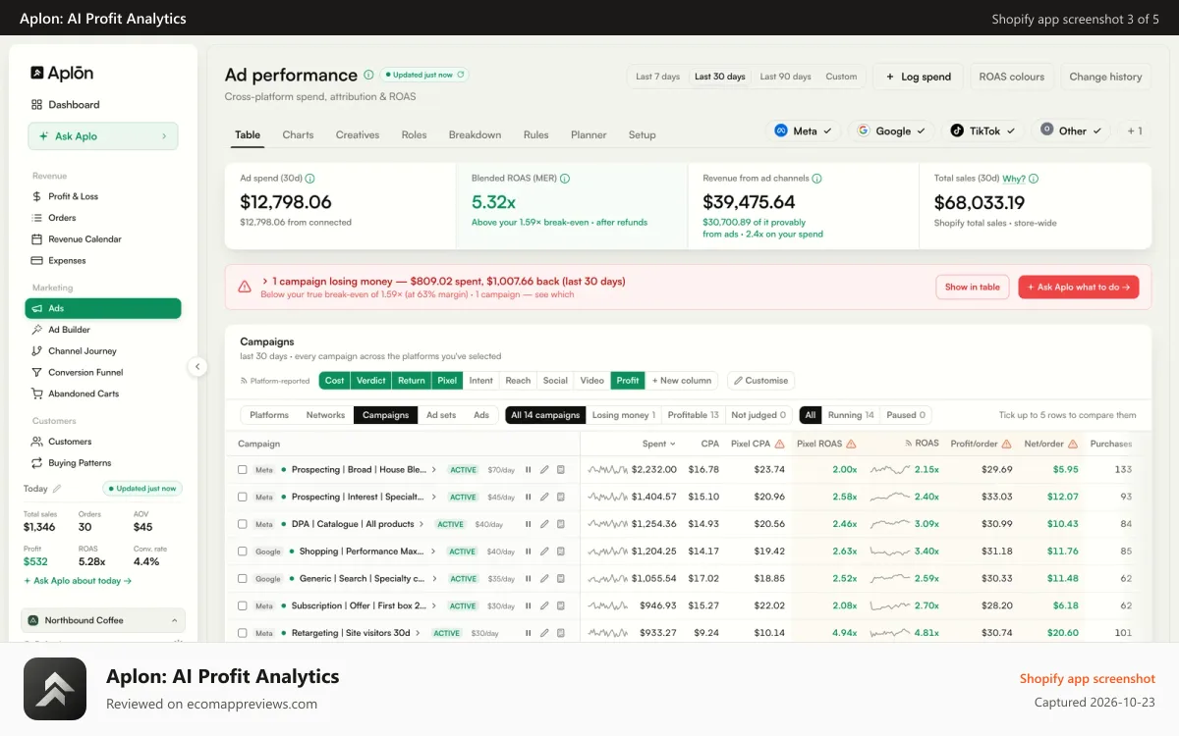This screenshot has width=1179, height=736.
Task: Tick the checkbox for Prospecting Broad House Blend
Action: (243, 470)
